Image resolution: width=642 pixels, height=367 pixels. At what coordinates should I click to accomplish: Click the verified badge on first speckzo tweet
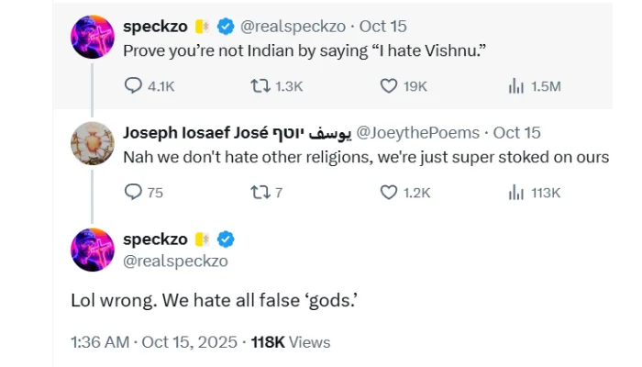pyautogui.click(x=226, y=27)
